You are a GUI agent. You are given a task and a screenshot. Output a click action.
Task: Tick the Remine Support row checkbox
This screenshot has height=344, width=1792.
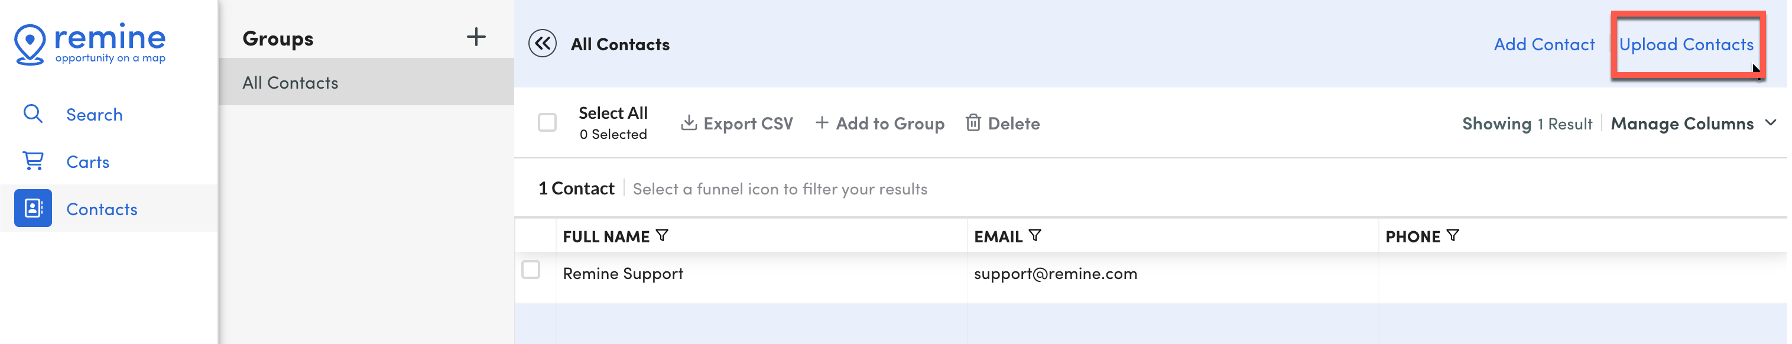pos(531,270)
